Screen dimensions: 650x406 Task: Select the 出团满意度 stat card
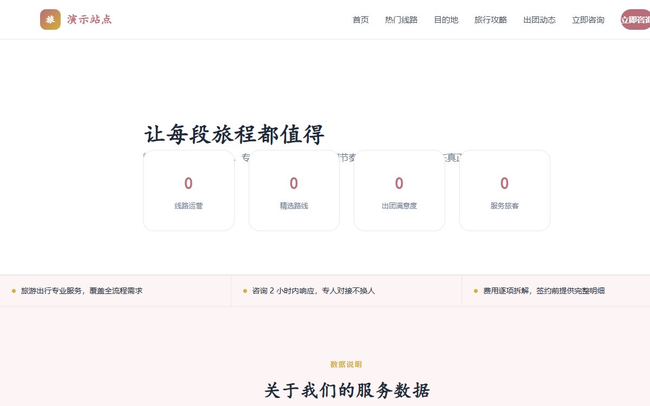pos(399,191)
